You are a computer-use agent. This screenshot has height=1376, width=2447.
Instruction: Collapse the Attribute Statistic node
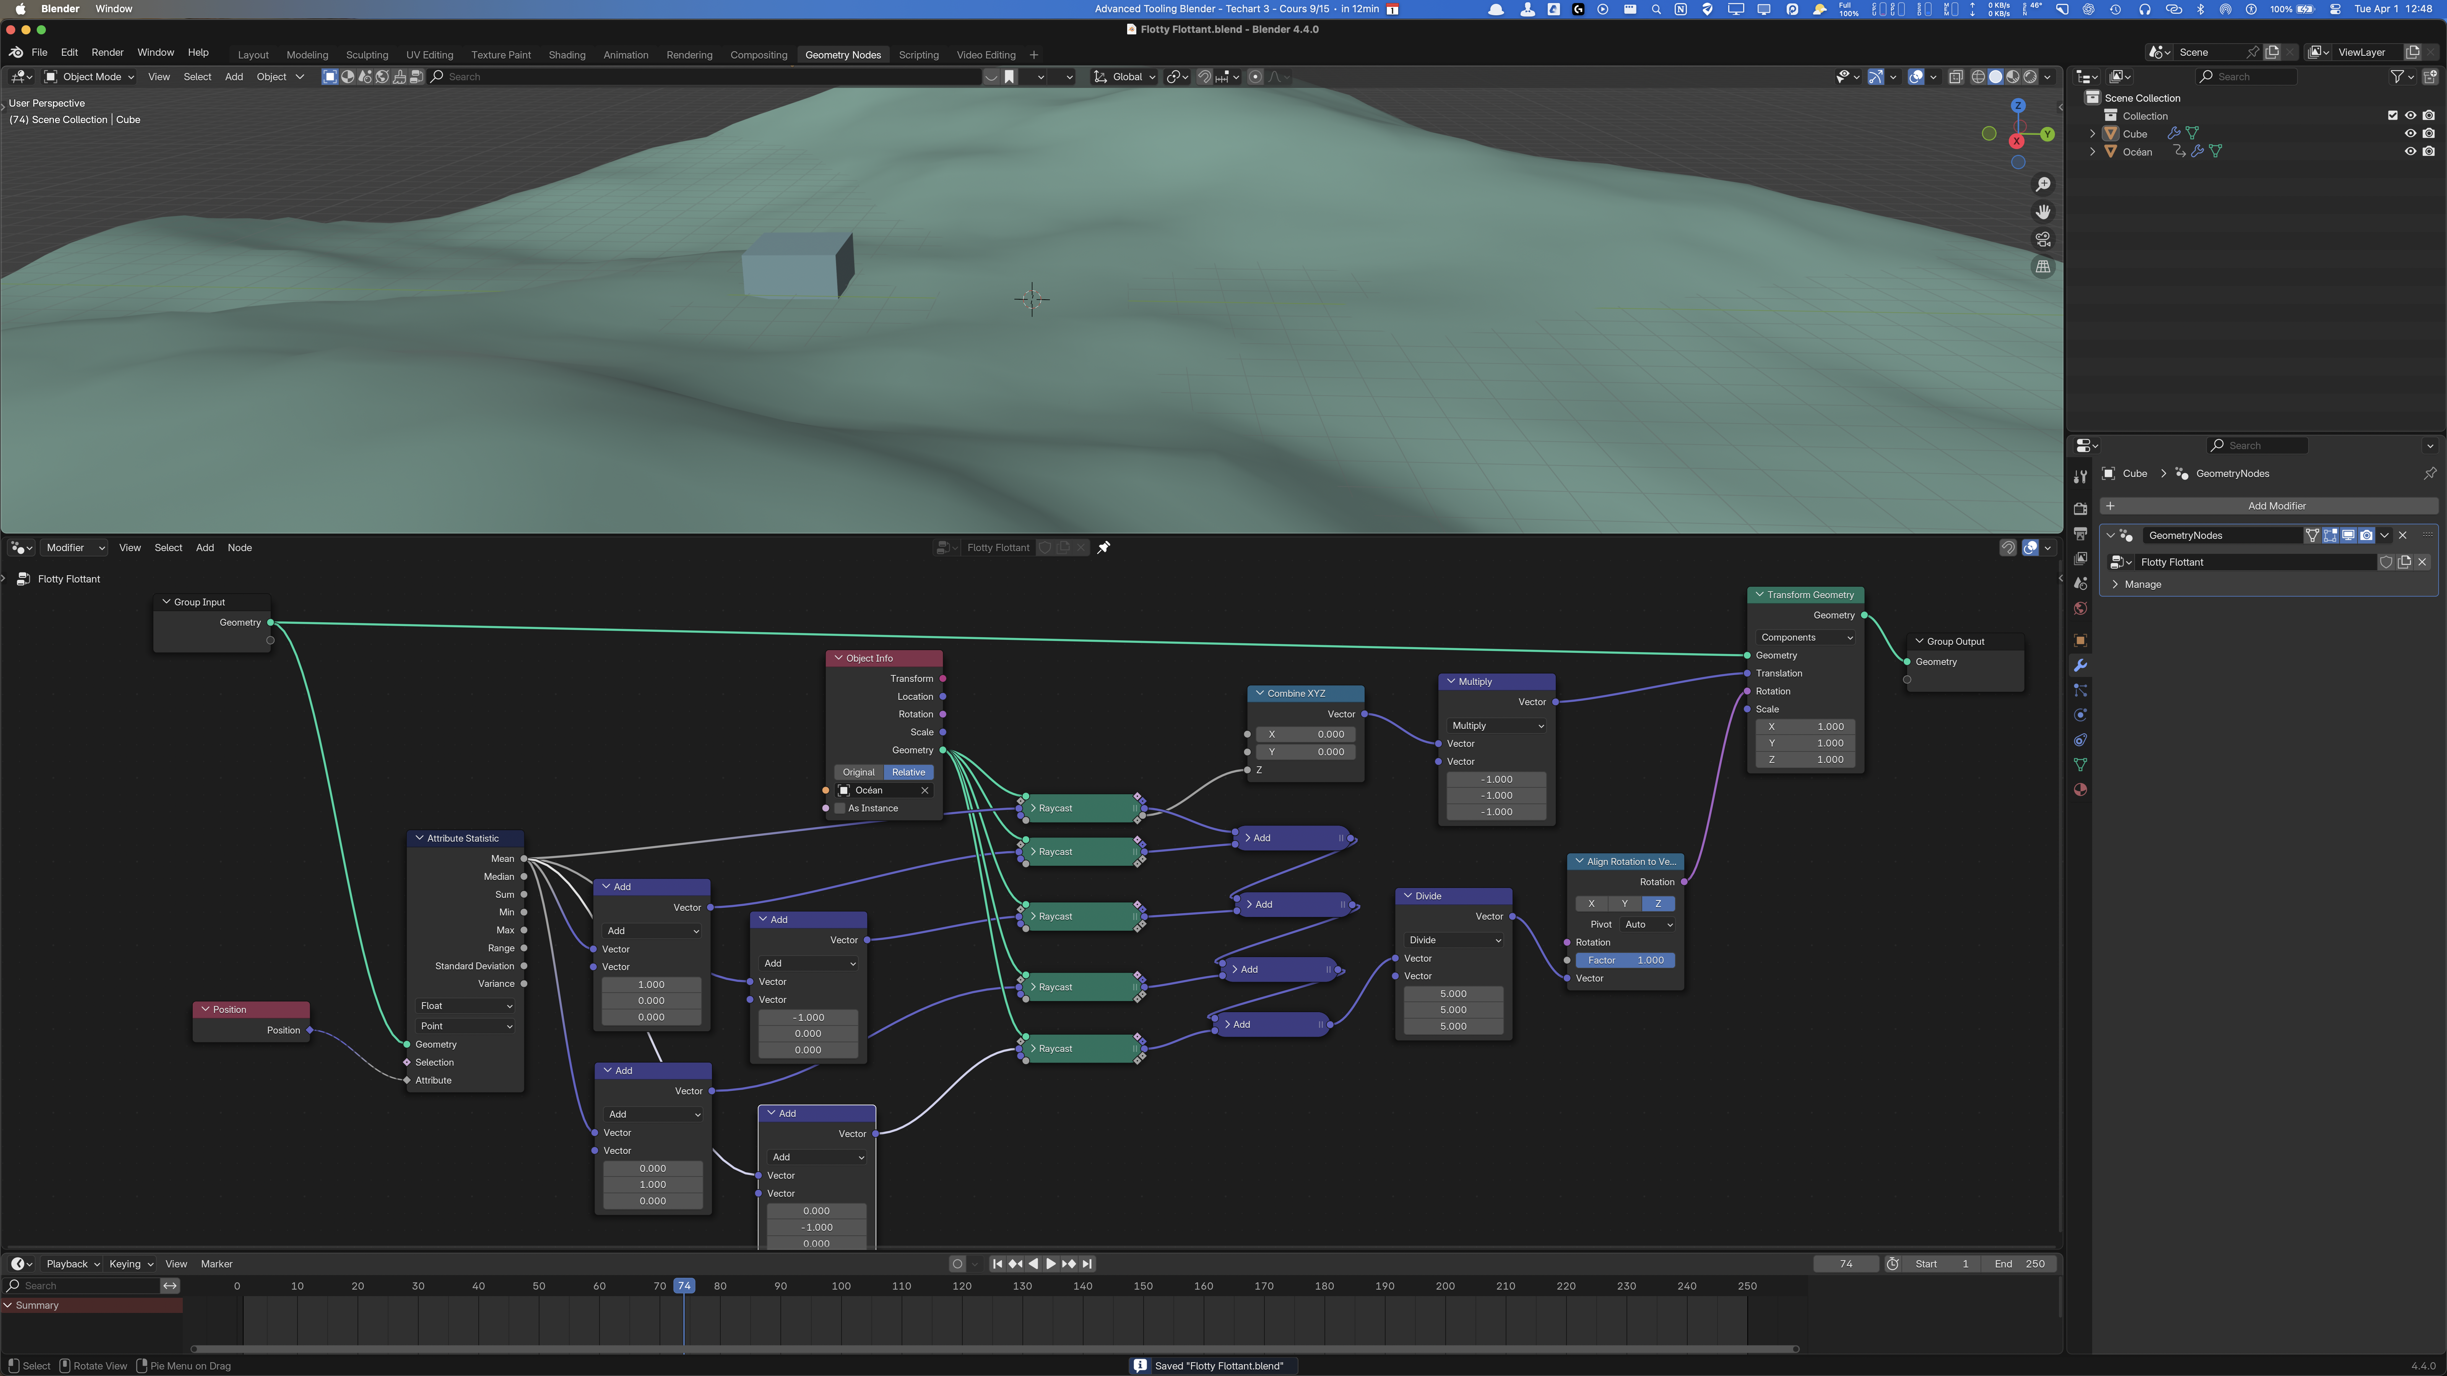(420, 839)
